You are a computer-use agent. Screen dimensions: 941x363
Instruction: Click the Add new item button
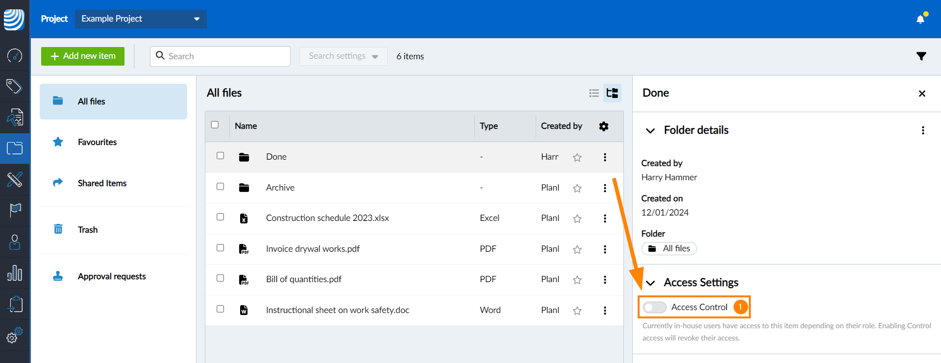coord(83,56)
